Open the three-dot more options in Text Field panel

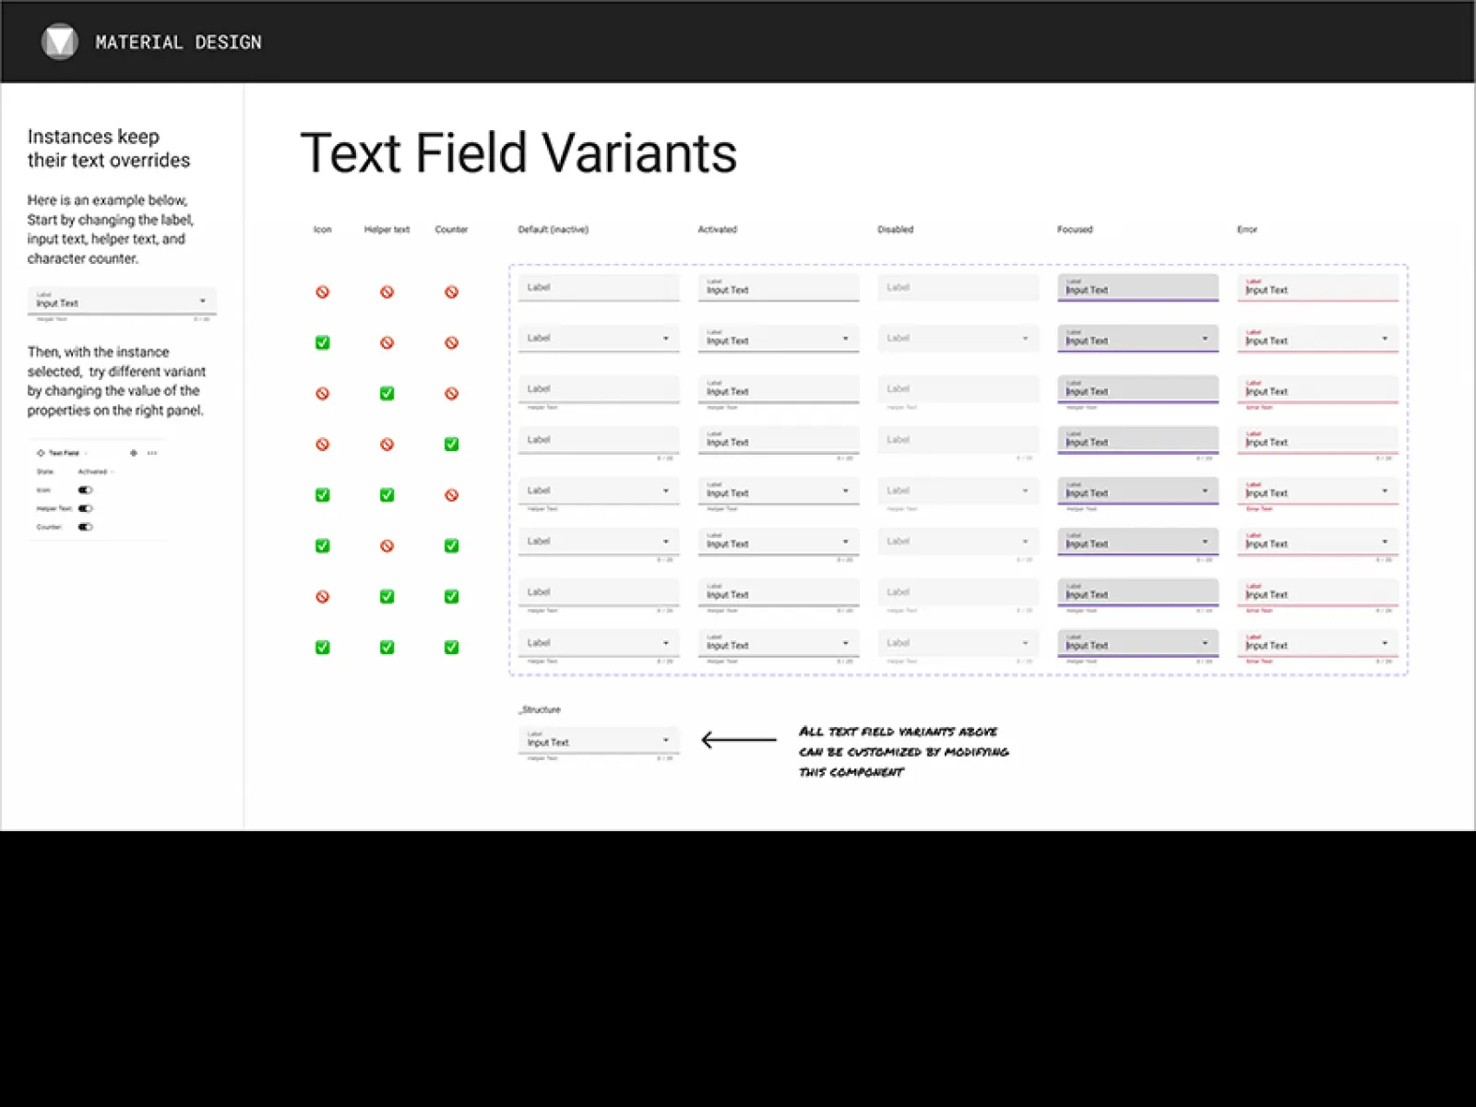click(152, 453)
